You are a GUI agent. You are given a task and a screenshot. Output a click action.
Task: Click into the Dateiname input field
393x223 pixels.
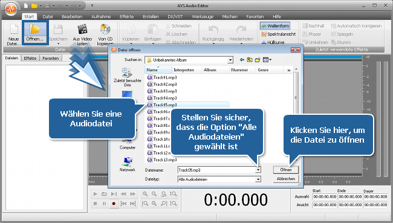pyautogui.click(x=216, y=170)
